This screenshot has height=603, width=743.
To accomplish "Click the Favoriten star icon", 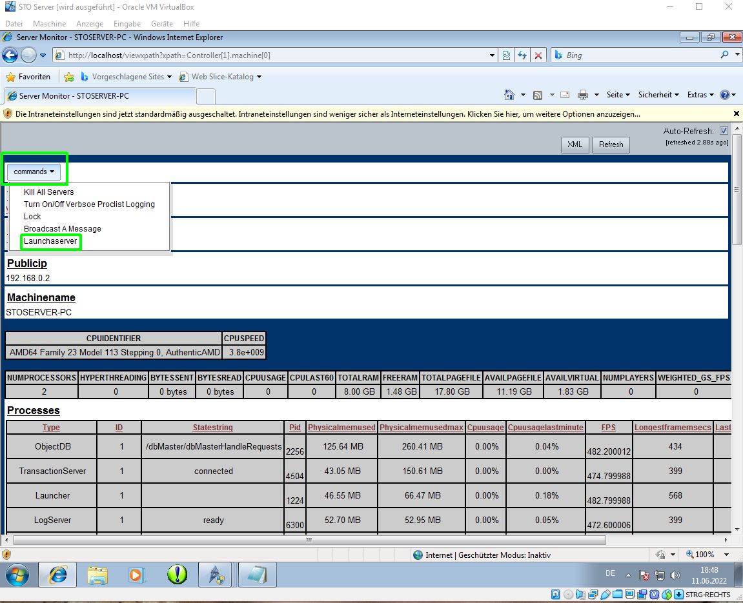I will (10, 77).
